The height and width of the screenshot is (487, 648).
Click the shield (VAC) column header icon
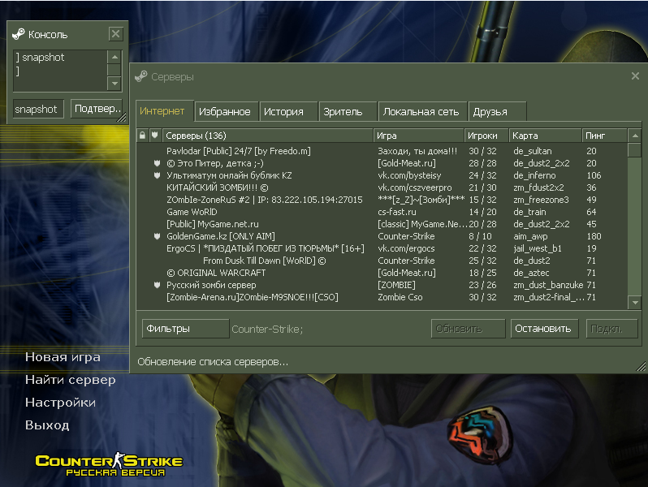pos(154,135)
